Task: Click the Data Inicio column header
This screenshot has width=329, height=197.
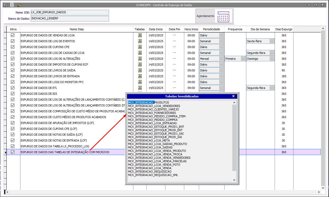Action: pyautogui.click(x=156, y=29)
